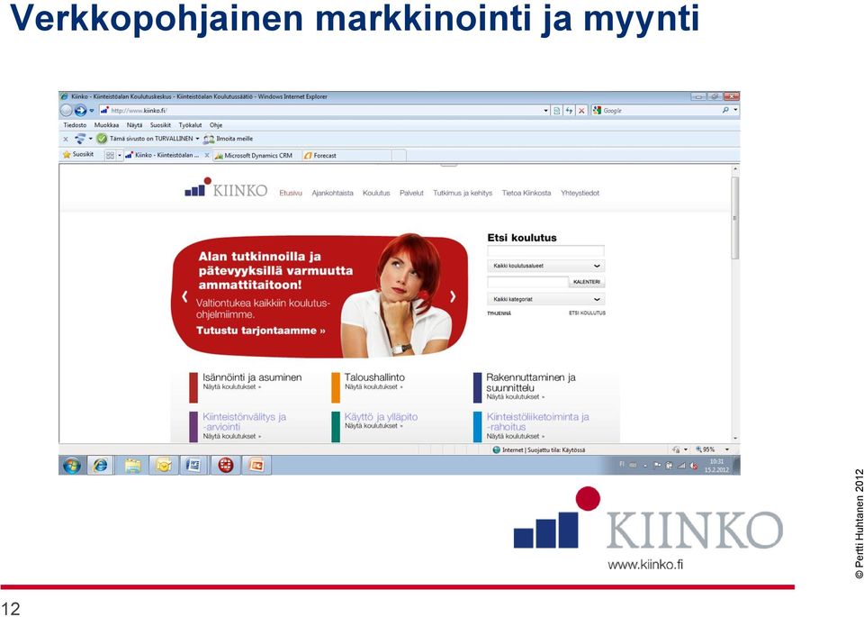The image size is (864, 617).
Task: Click the browser Forward arrow button
Action: point(80,110)
